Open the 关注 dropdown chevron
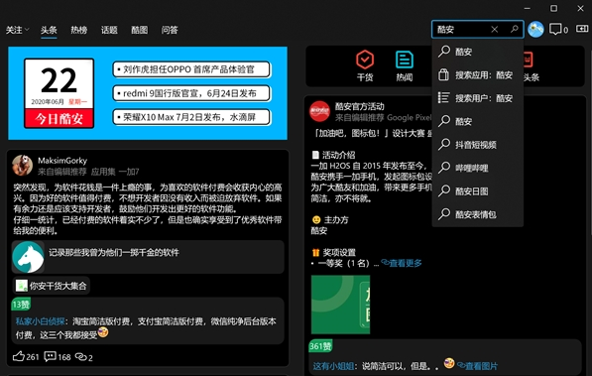This screenshot has height=376, width=592. (27, 30)
